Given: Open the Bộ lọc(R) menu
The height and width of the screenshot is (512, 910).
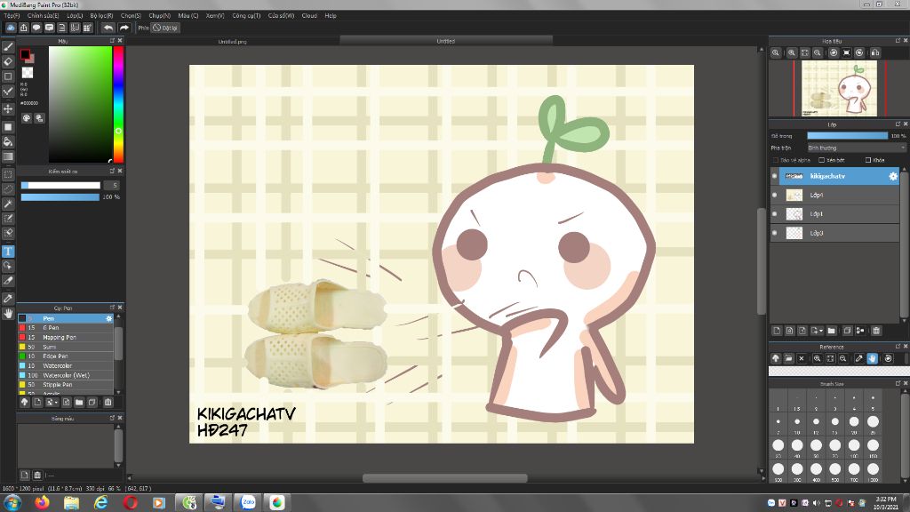Looking at the screenshot, I should click(101, 16).
